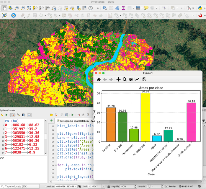The image size is (206, 189).
Task: Click the Statistical Summary sigma icon
Action: [x=123, y=8]
